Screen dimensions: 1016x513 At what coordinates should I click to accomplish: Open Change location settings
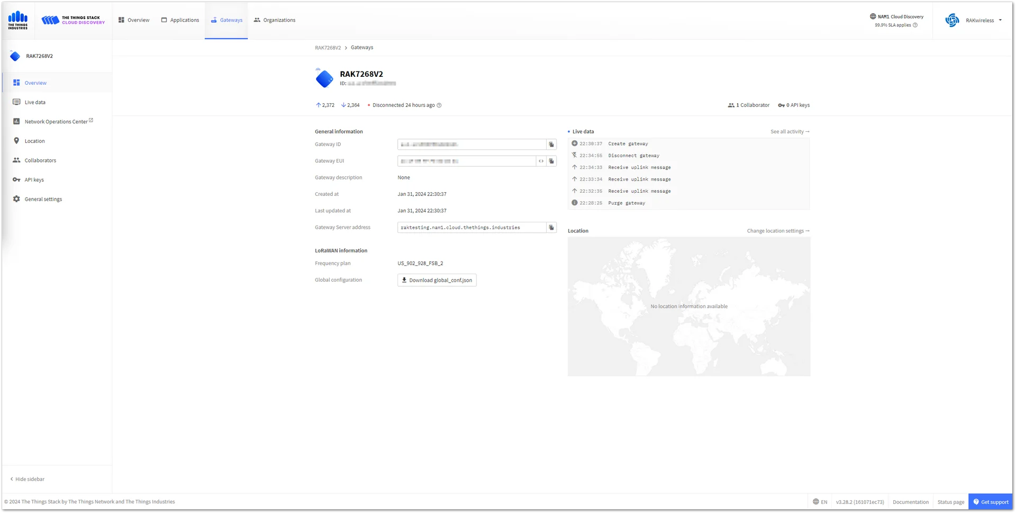(778, 231)
